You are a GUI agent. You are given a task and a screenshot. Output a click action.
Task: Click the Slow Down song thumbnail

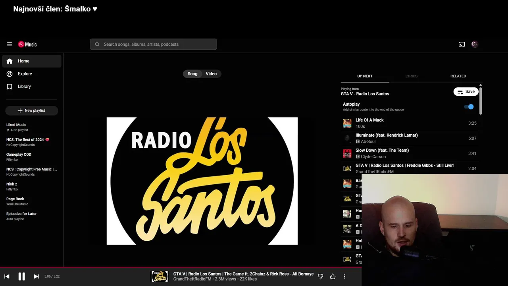[347, 153]
